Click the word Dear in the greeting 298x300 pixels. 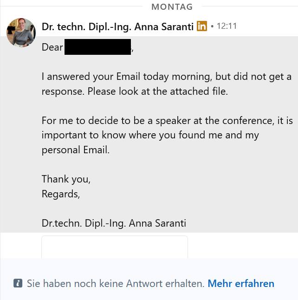point(52,47)
